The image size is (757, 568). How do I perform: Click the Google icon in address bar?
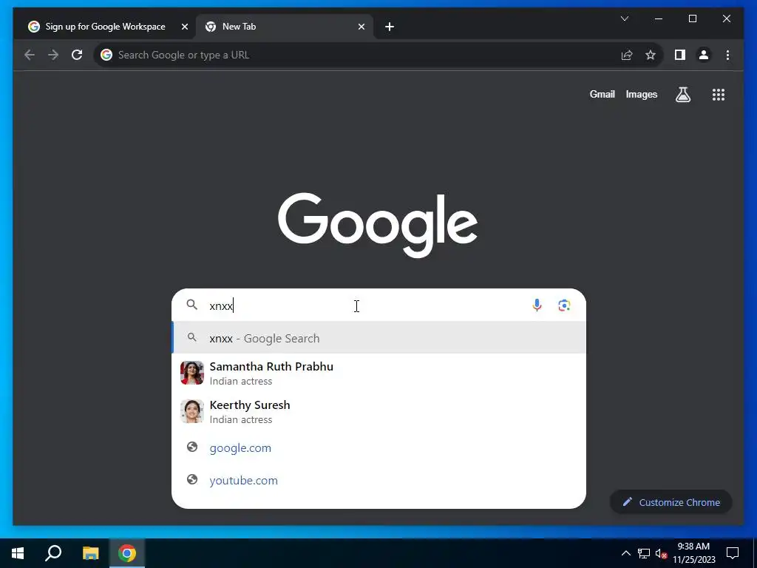(x=106, y=55)
